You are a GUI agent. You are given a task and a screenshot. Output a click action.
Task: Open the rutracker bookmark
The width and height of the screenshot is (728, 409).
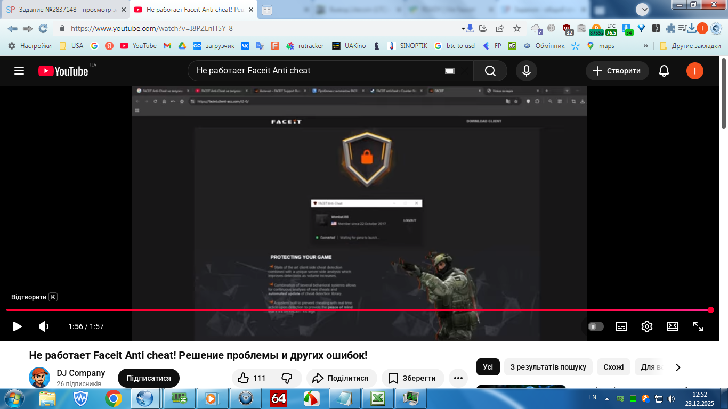click(x=305, y=46)
